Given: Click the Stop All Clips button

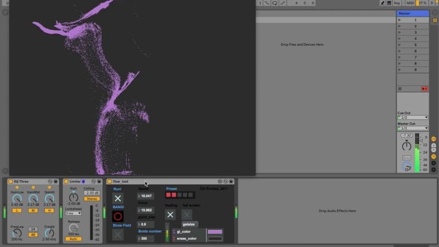Looking at the screenshot, I should (400, 89).
